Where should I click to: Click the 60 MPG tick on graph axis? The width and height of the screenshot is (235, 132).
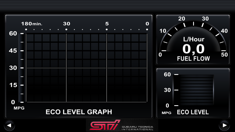click(22, 33)
